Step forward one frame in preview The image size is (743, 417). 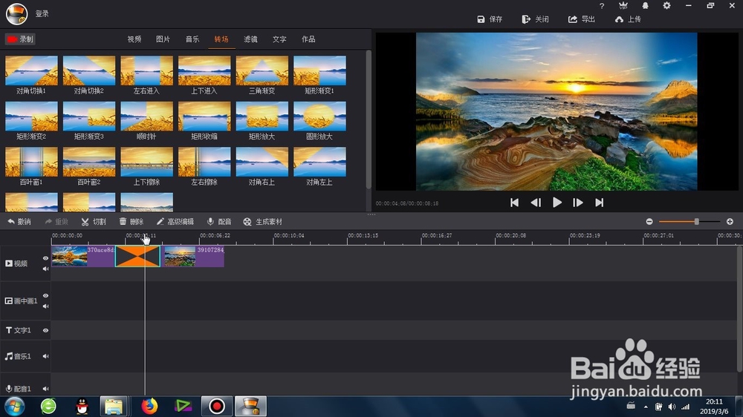[x=577, y=203]
